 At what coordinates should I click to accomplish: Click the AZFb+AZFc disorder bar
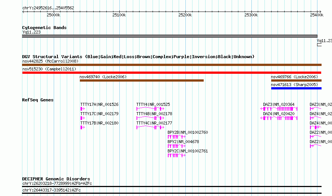pyautogui.click(x=172, y=186)
